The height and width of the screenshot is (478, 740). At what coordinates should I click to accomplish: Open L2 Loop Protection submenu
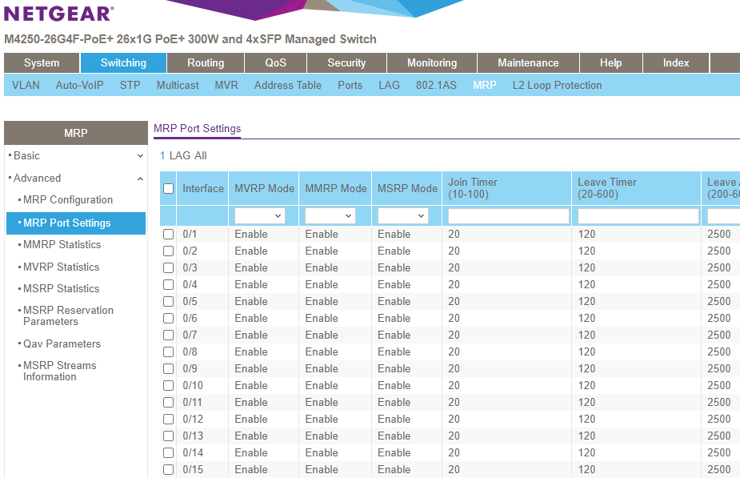[x=557, y=86]
